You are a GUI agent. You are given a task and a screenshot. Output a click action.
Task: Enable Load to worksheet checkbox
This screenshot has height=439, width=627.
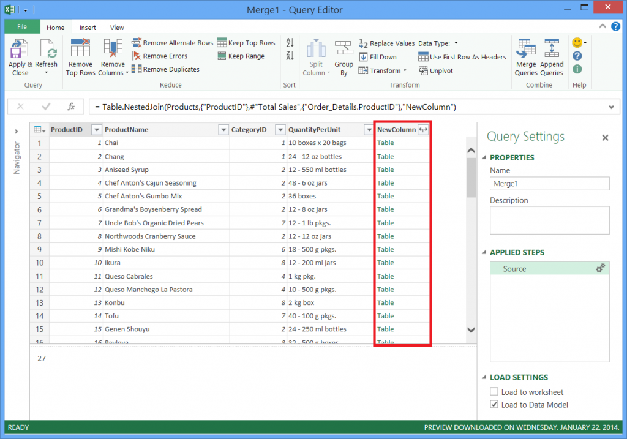[x=494, y=391]
